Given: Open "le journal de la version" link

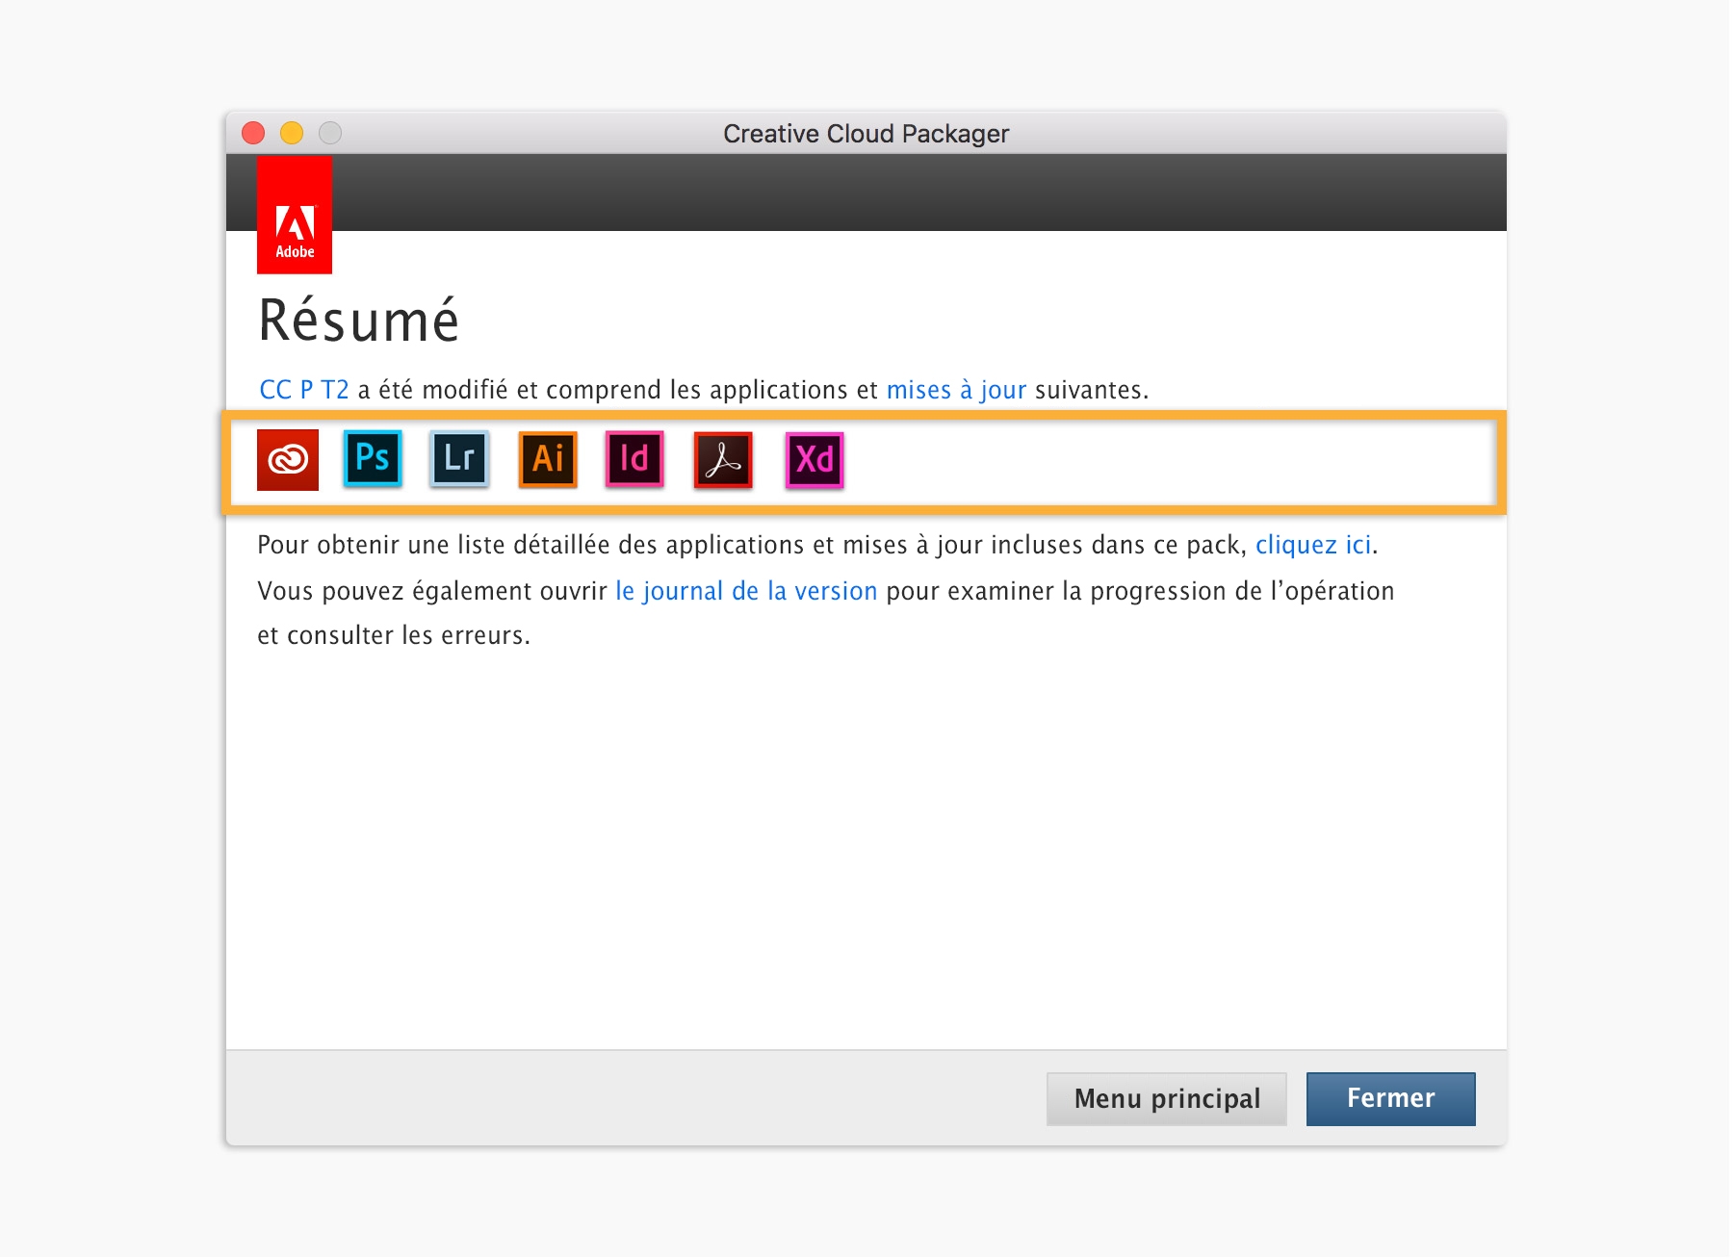Looking at the screenshot, I should [x=746, y=591].
